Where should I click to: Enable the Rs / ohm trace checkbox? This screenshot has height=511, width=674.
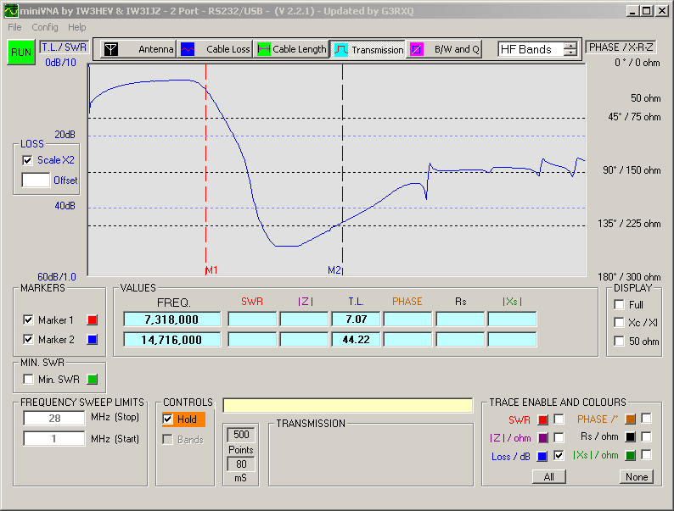646,436
